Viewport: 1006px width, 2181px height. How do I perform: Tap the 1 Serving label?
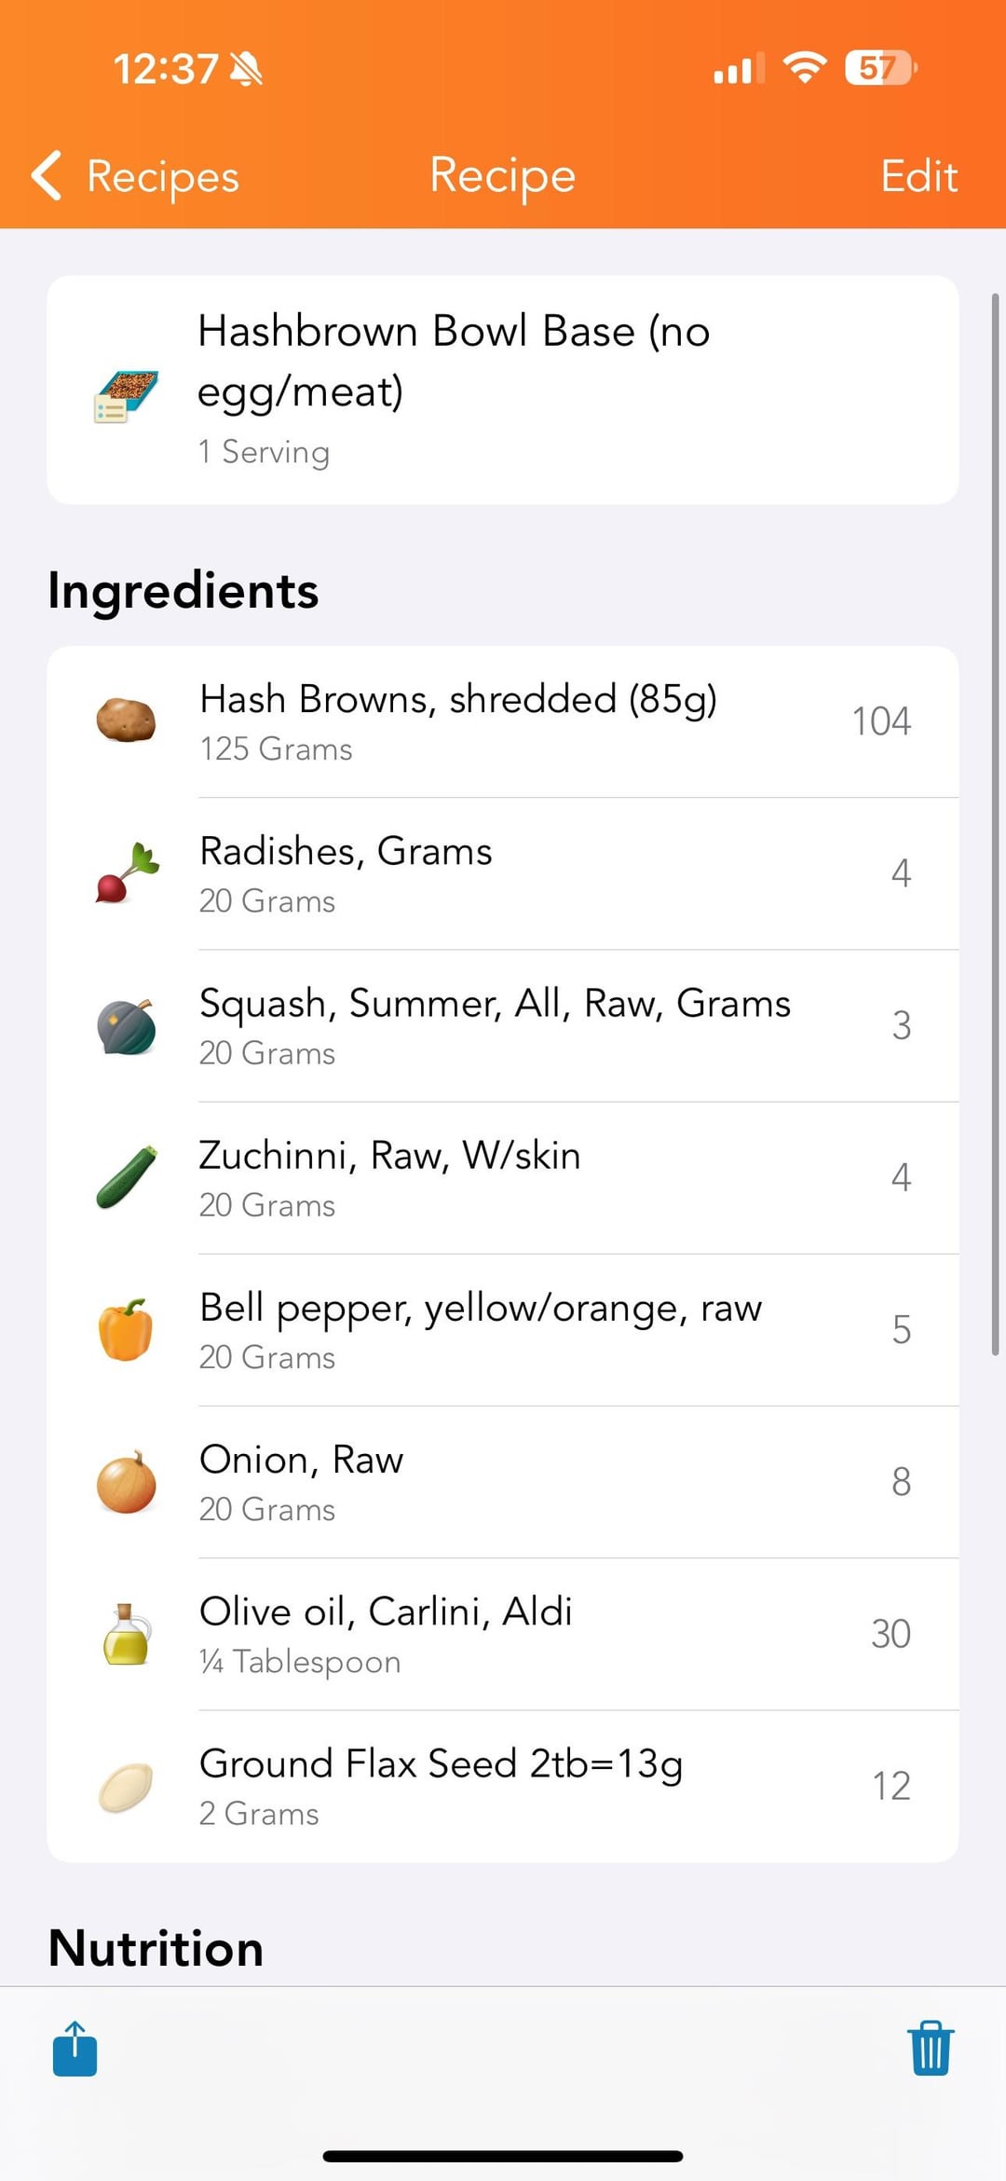(x=264, y=452)
